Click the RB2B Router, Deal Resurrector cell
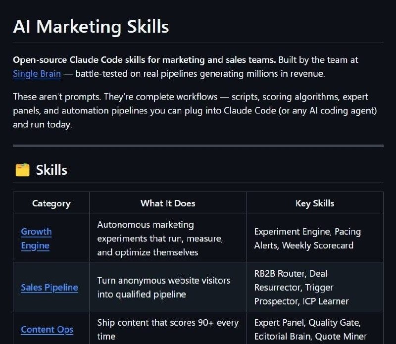The image size is (396, 344). pyautogui.click(x=315, y=287)
